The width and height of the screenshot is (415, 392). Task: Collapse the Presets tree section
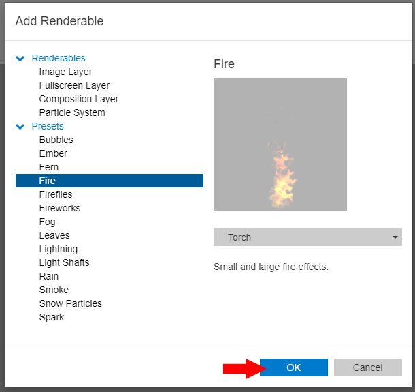pyautogui.click(x=20, y=127)
